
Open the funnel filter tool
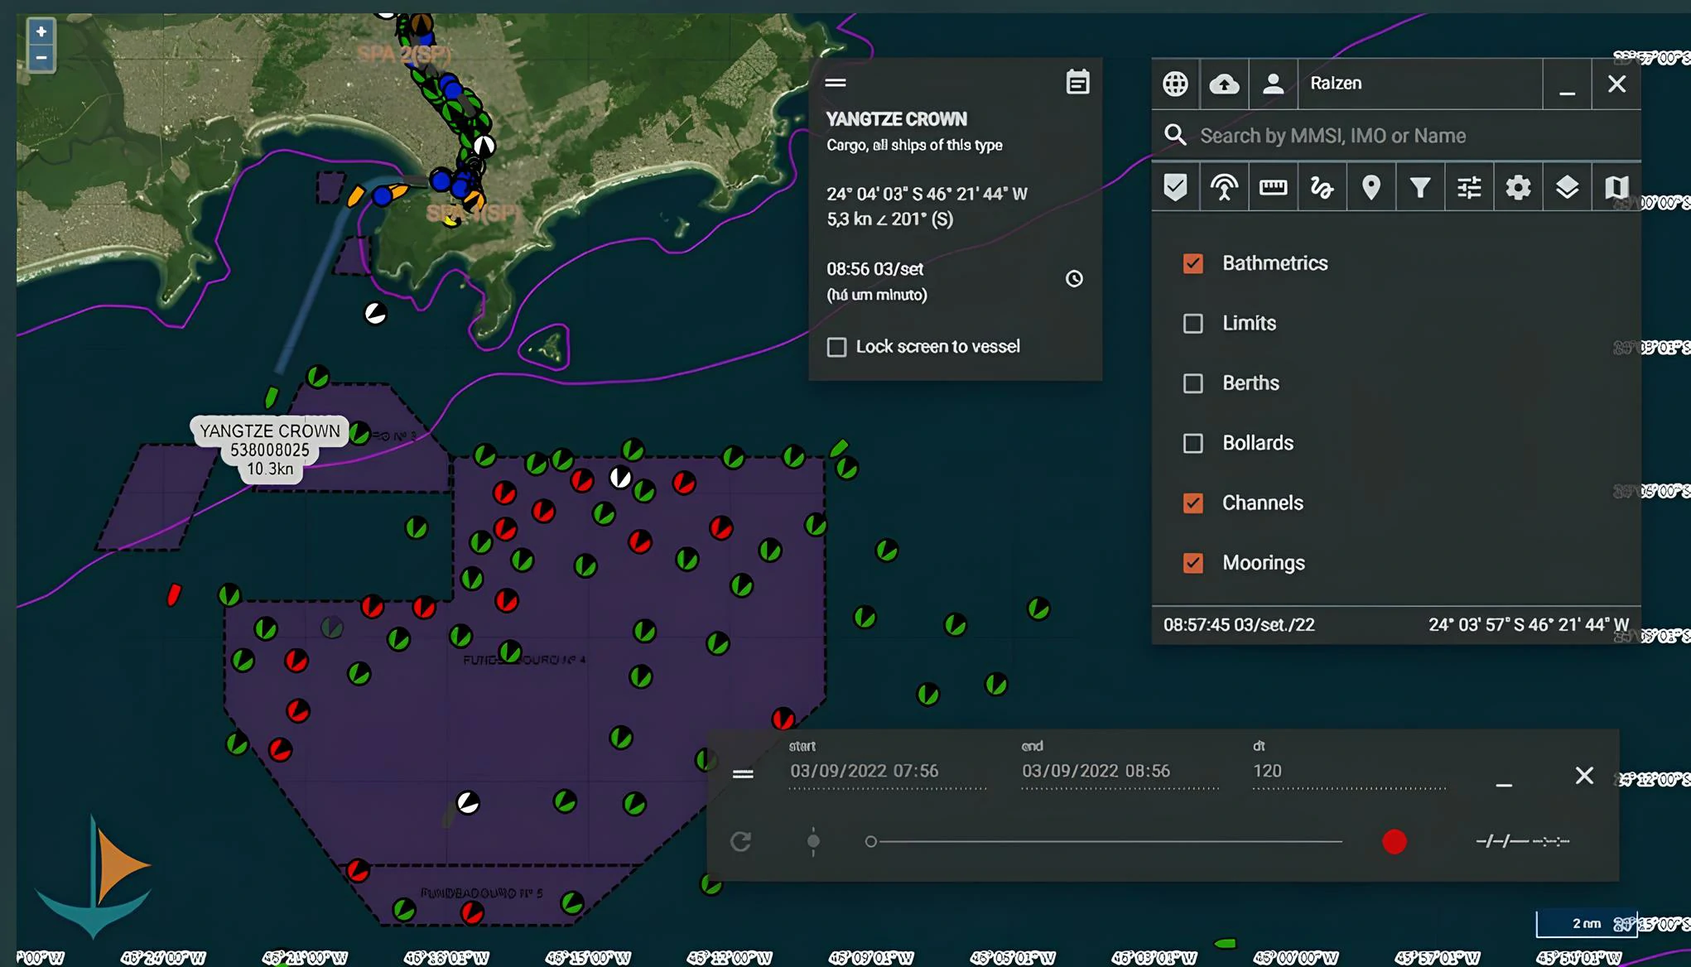pos(1419,188)
